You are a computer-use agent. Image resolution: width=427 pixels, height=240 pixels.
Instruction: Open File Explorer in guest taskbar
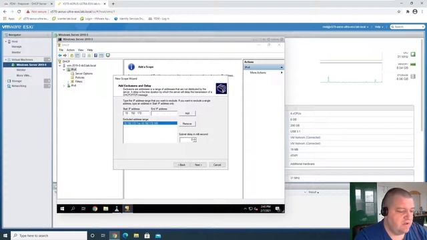point(105,209)
